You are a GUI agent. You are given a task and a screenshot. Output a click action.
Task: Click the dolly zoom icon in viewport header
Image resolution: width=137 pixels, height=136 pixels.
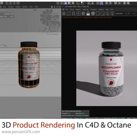(54, 7)
